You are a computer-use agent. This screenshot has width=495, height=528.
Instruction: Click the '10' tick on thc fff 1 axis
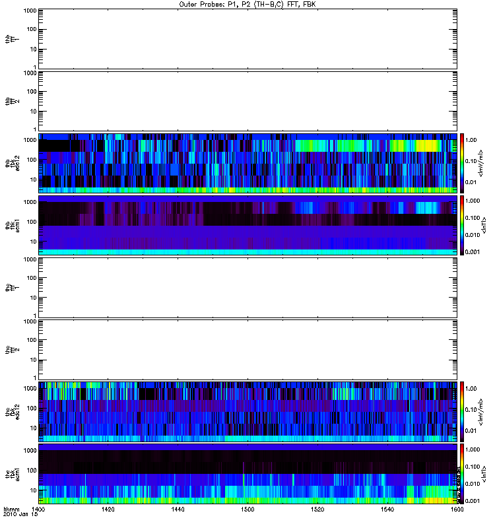(34, 298)
